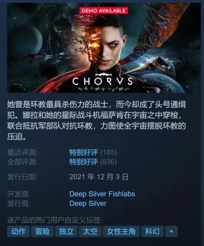The image size is (204, 246).
Task: Click the release date 2021 年 12 月 3 日
Action: [99, 177]
